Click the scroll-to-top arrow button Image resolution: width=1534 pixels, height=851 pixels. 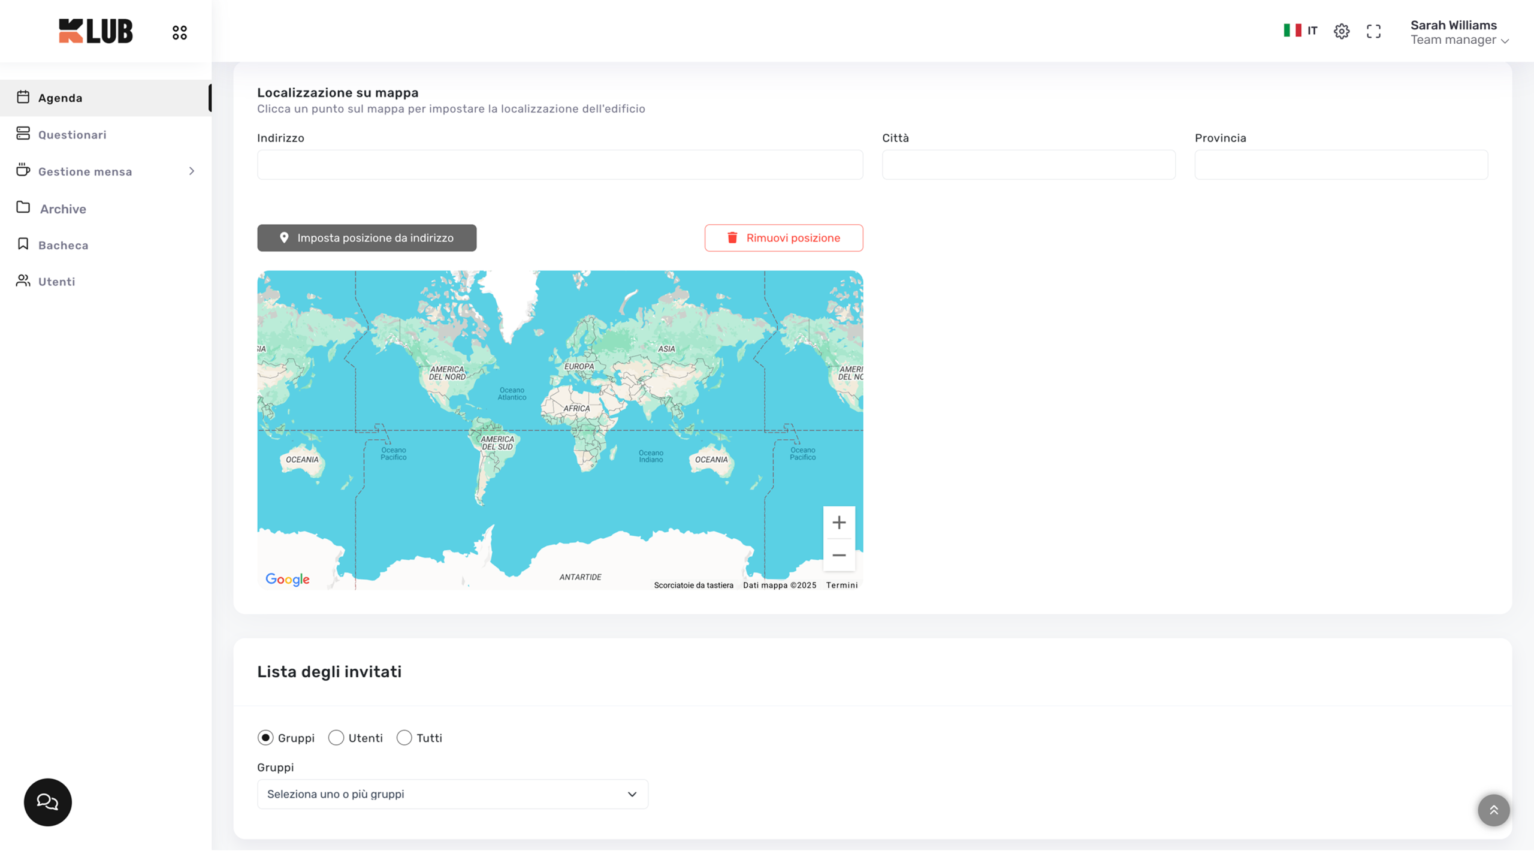coord(1493,810)
